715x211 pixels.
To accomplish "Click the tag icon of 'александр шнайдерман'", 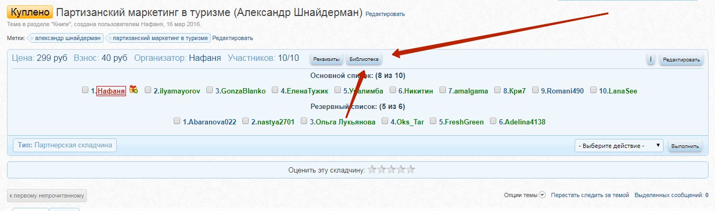I will [31, 38].
